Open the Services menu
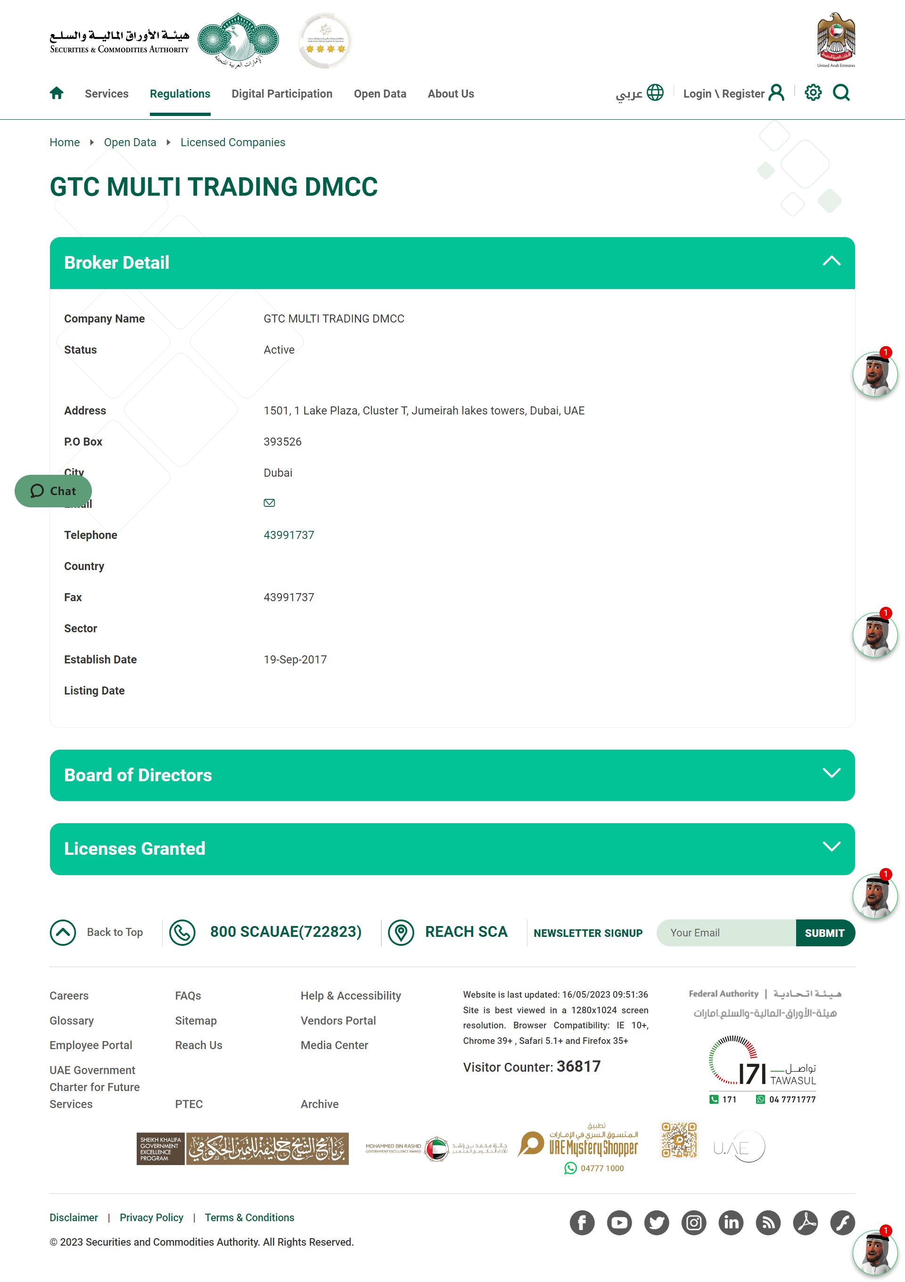Image resolution: width=905 pixels, height=1282 pixels. click(x=107, y=94)
